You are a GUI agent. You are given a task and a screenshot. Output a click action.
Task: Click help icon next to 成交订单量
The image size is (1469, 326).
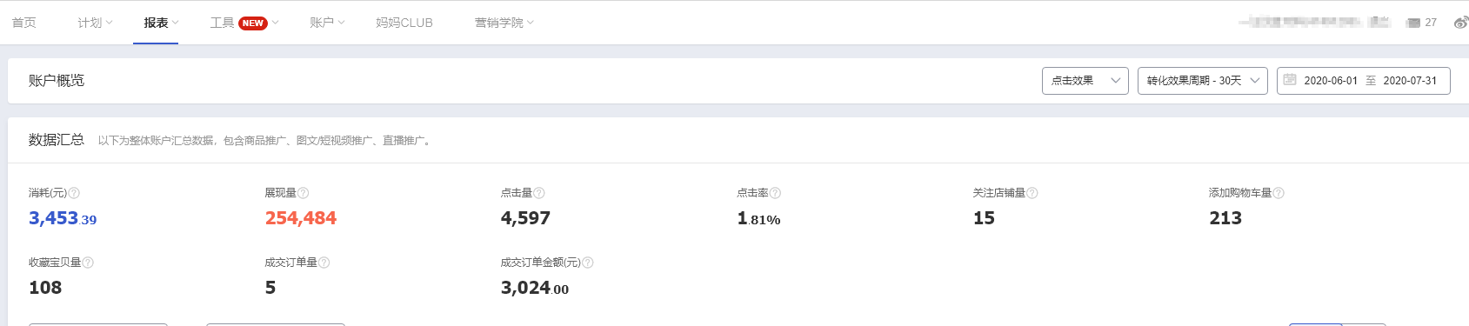coord(324,263)
